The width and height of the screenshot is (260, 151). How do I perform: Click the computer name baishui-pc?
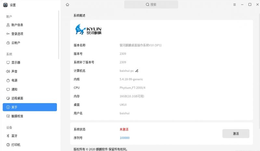(x=127, y=71)
